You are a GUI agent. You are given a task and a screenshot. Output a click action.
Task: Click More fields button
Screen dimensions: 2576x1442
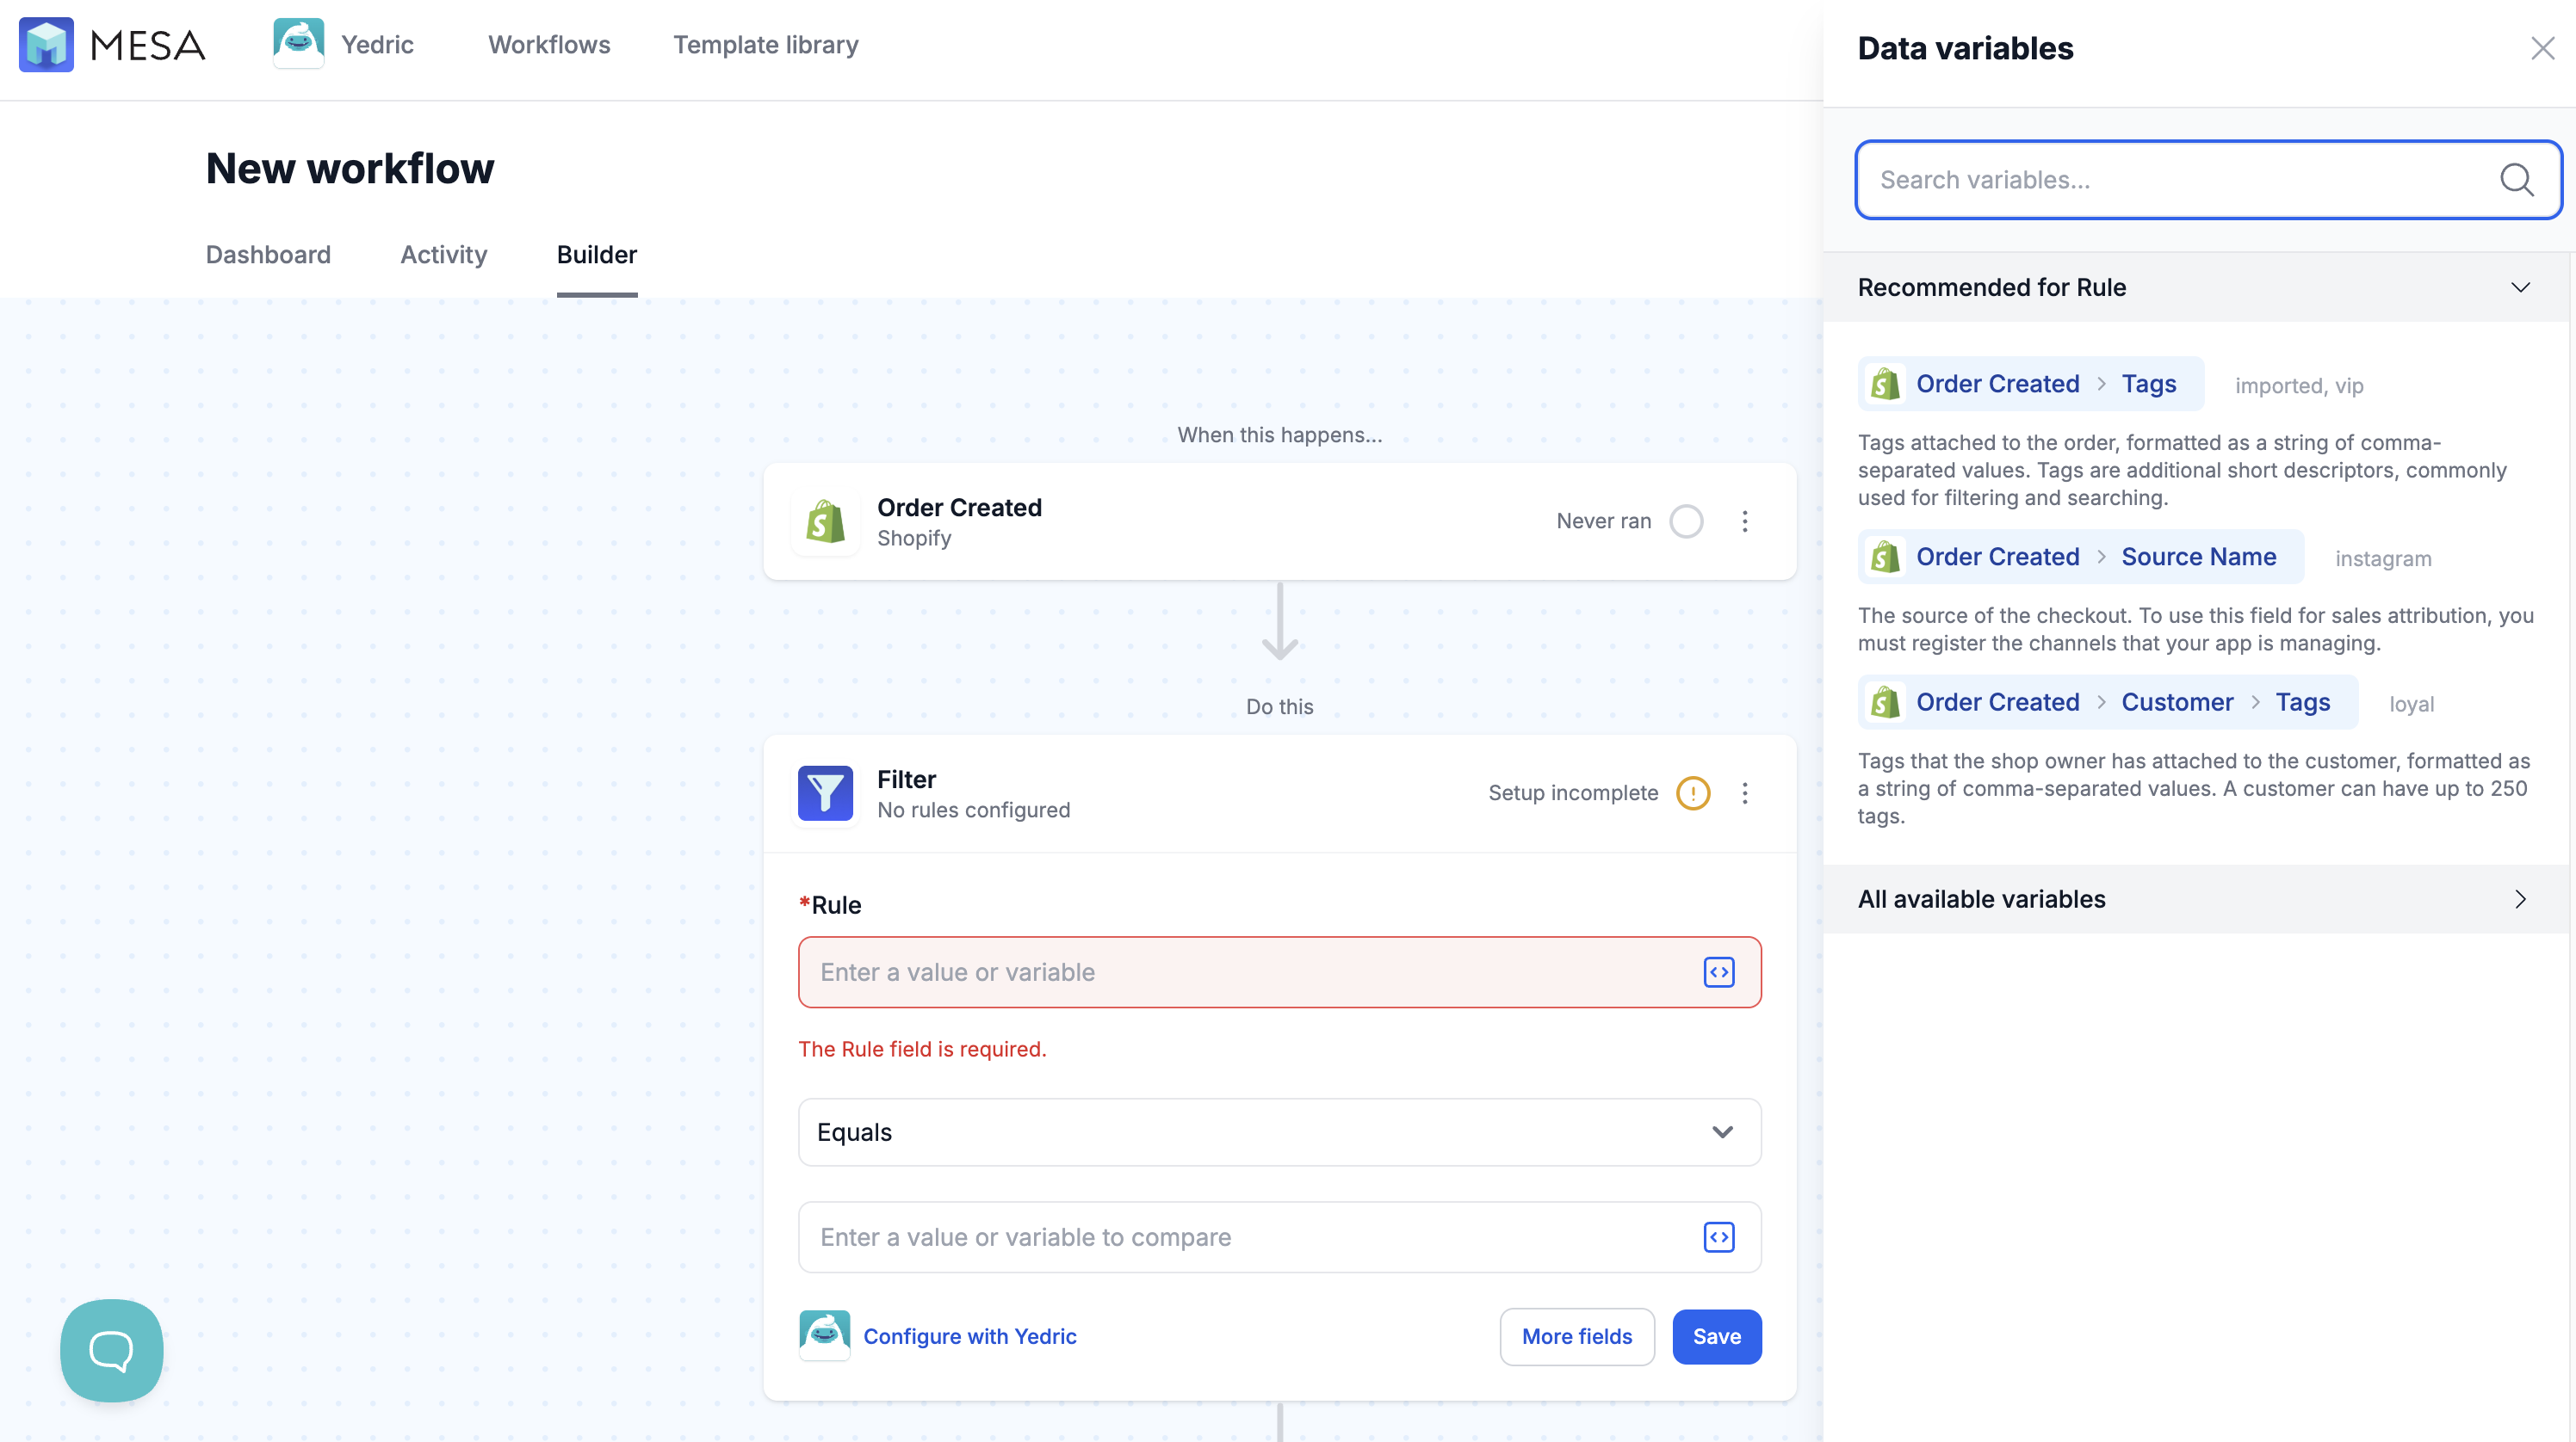click(x=1576, y=1336)
